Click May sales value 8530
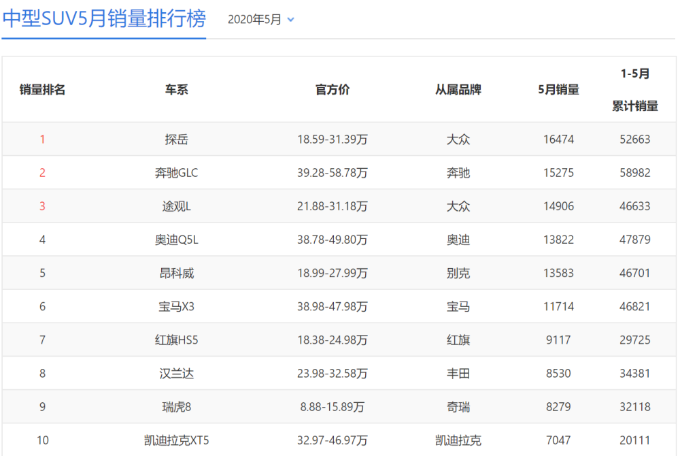The height and width of the screenshot is (456, 680). (x=558, y=373)
